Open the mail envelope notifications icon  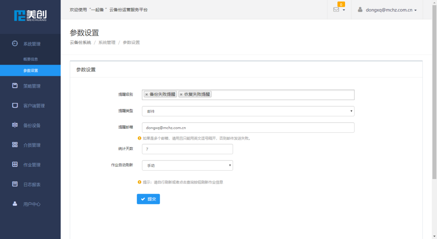(336, 9)
